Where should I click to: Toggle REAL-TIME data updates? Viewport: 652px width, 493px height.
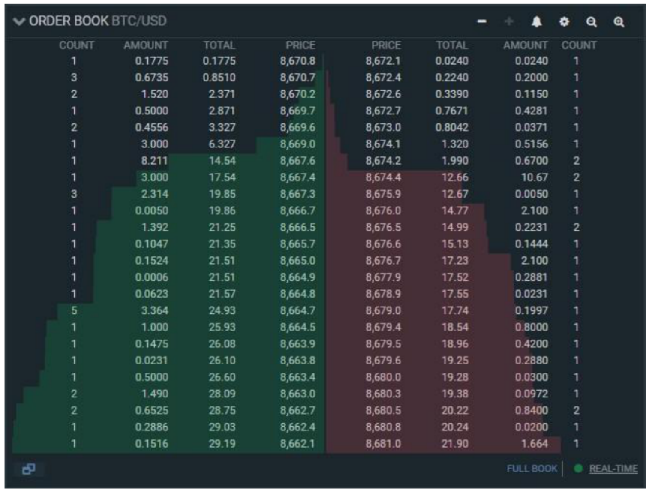(614, 469)
